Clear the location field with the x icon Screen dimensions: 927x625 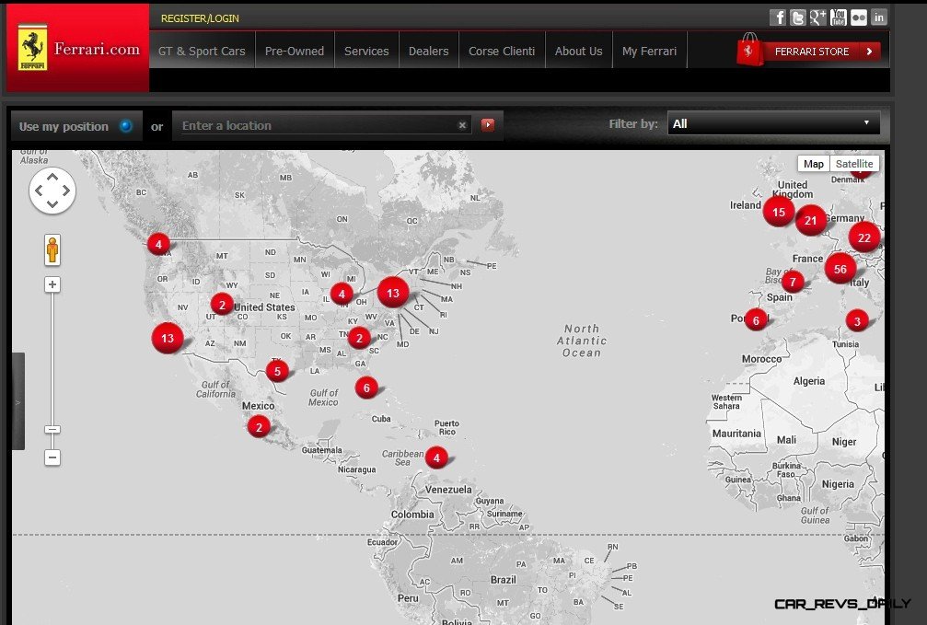click(462, 125)
